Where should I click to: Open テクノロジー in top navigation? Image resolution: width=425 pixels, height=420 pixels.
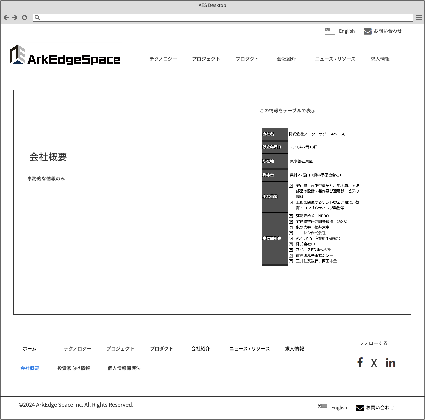(x=163, y=59)
